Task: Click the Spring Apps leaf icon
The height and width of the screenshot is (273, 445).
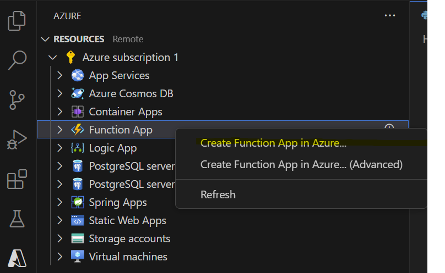Action: click(x=78, y=202)
